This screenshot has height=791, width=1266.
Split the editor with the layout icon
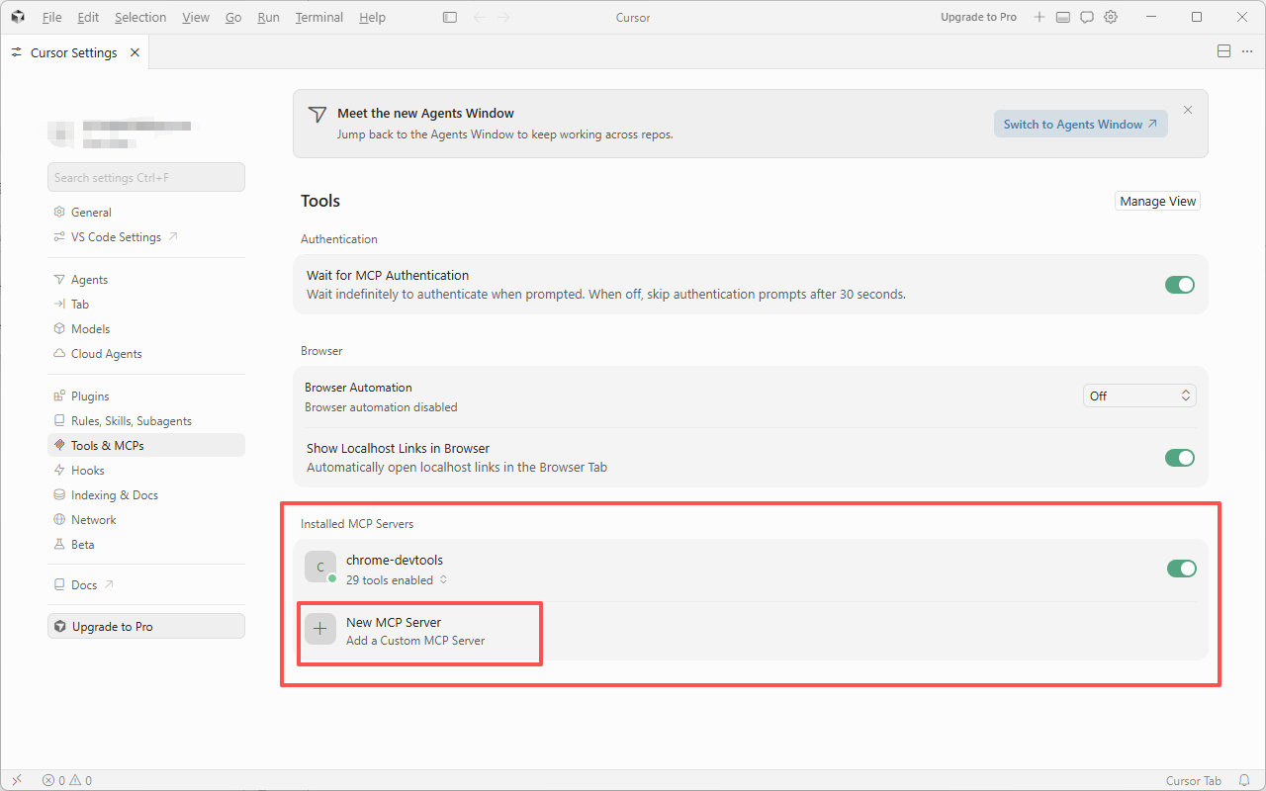(1223, 51)
